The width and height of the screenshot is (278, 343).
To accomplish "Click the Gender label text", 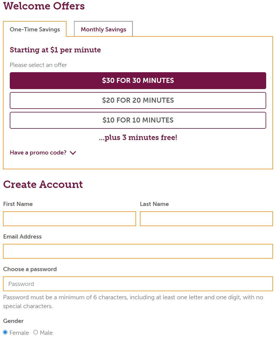I will click(x=13, y=321).
